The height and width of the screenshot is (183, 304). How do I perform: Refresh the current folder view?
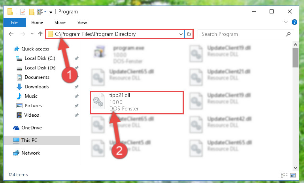[x=189, y=34]
